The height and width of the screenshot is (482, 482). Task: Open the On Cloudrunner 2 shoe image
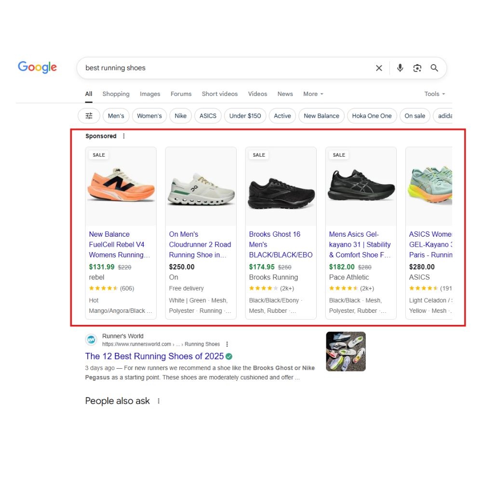pyautogui.click(x=201, y=186)
